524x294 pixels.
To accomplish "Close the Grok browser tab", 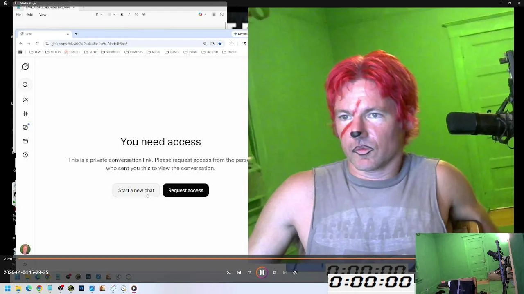I will point(68,34).
